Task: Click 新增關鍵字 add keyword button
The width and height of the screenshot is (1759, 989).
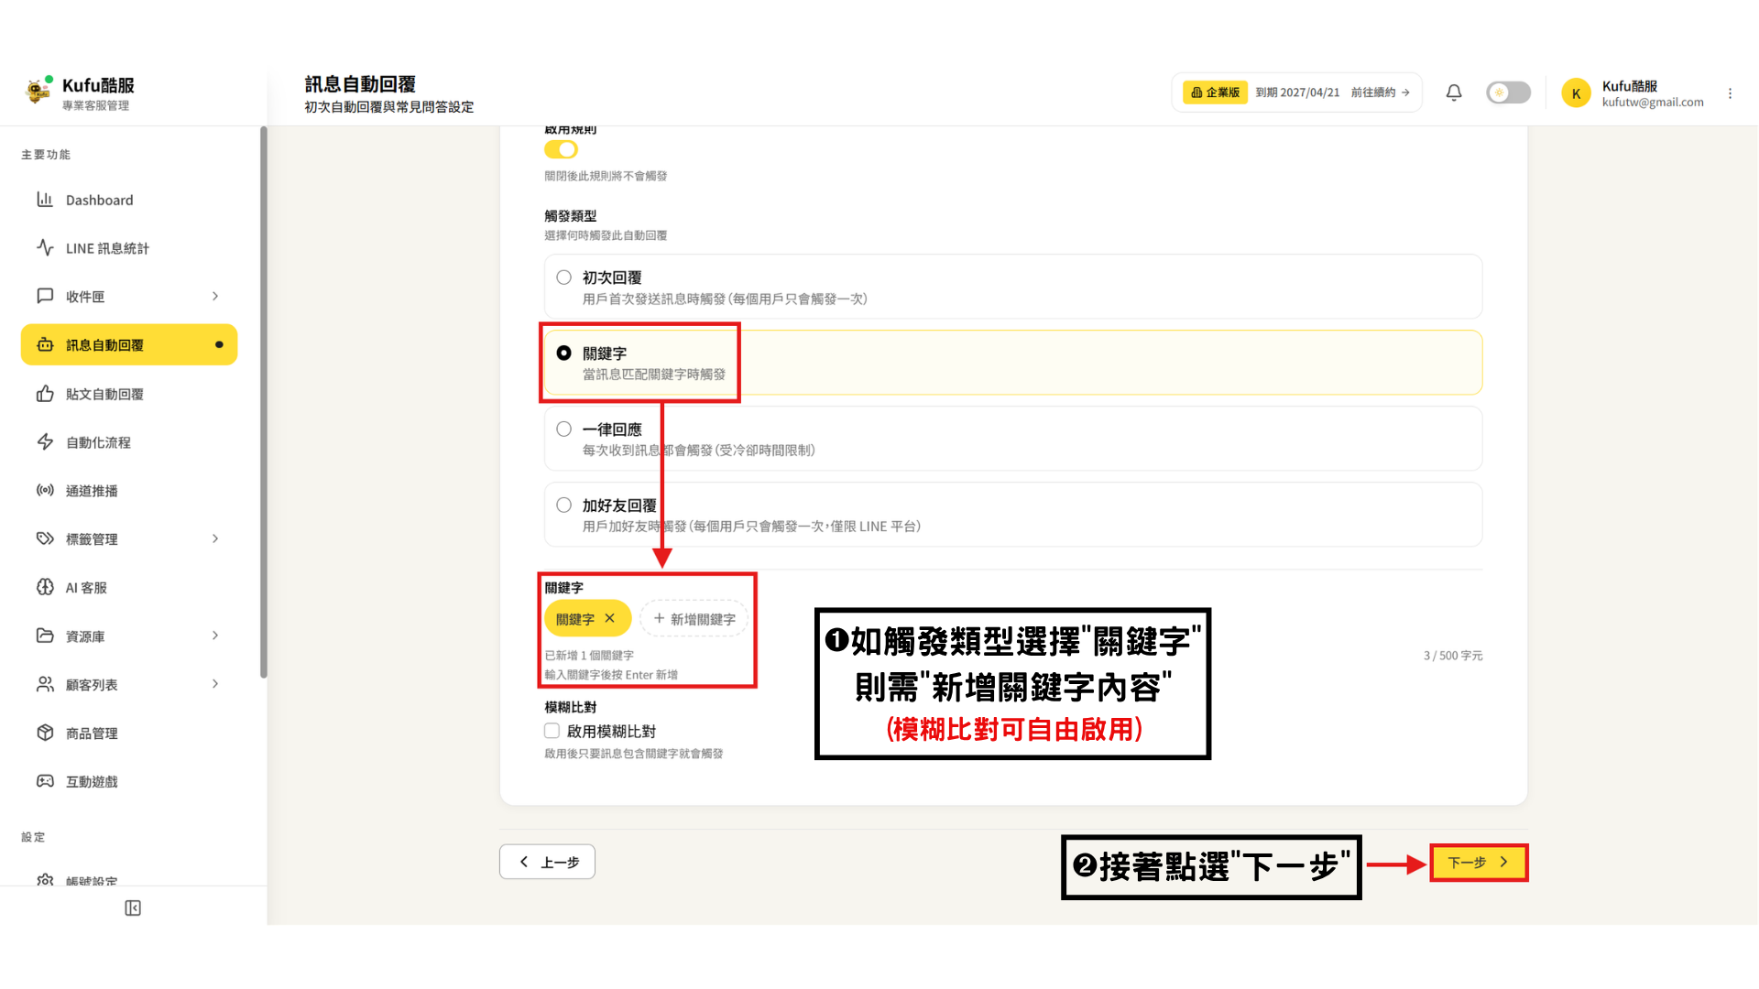Action: click(694, 619)
